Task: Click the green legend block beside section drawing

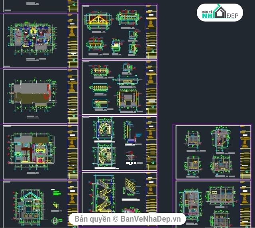Action: pos(57,193)
